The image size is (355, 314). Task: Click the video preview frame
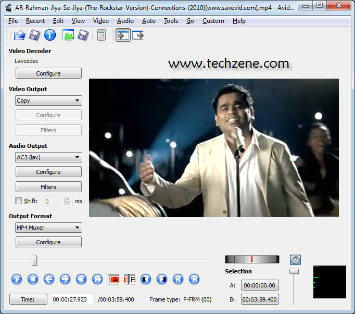click(214, 148)
